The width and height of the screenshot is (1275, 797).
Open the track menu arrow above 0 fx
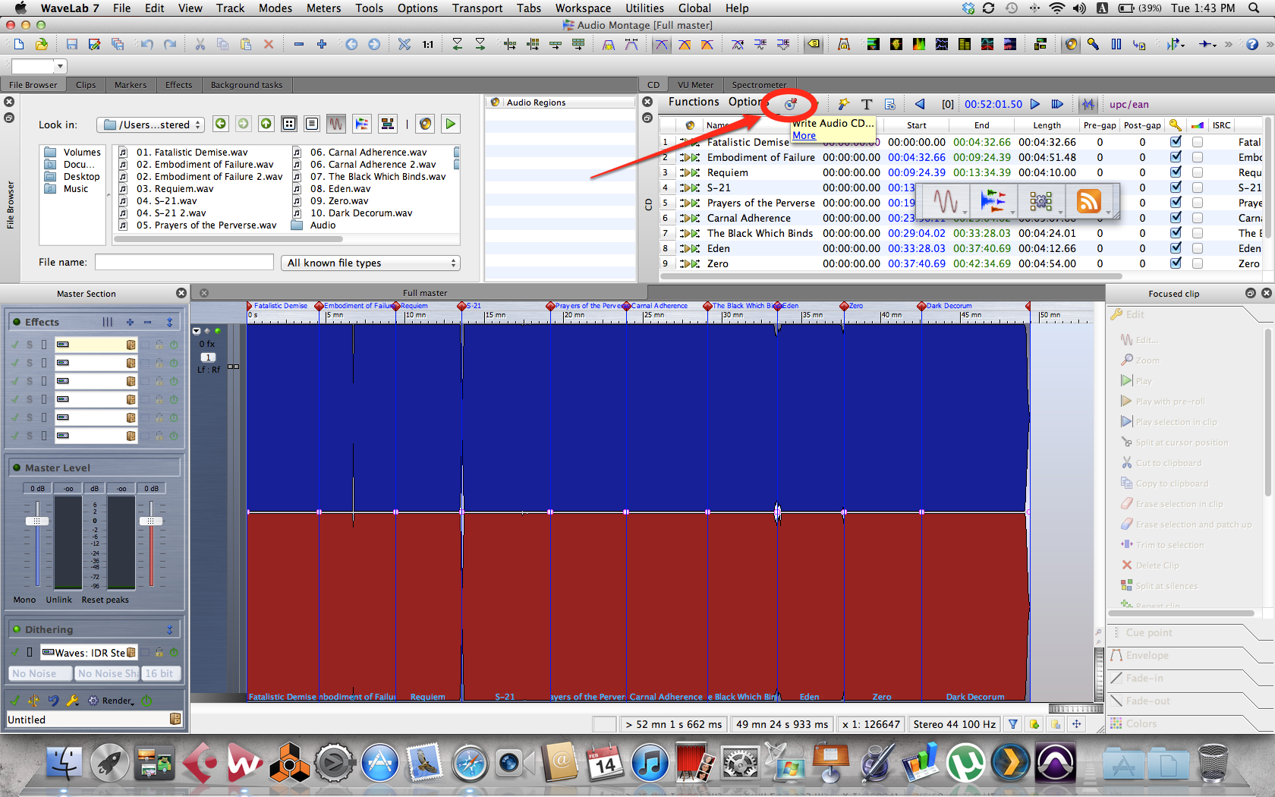[197, 331]
